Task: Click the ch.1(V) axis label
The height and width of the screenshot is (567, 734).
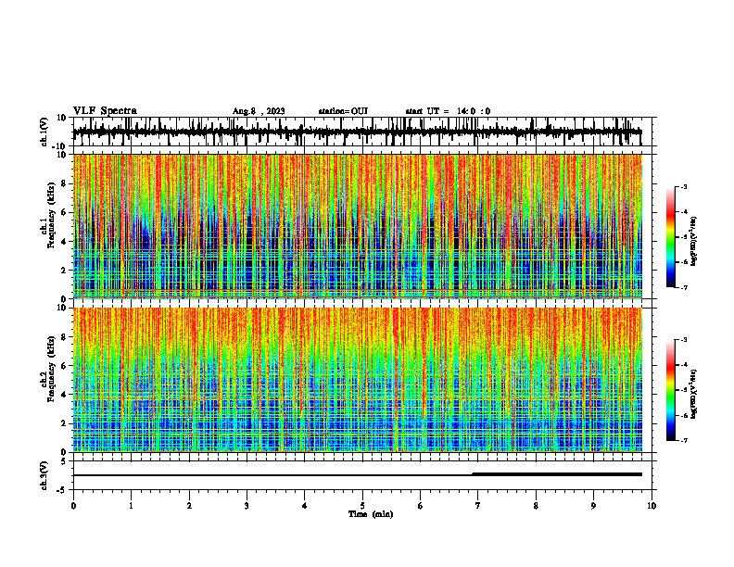Action: (44, 132)
